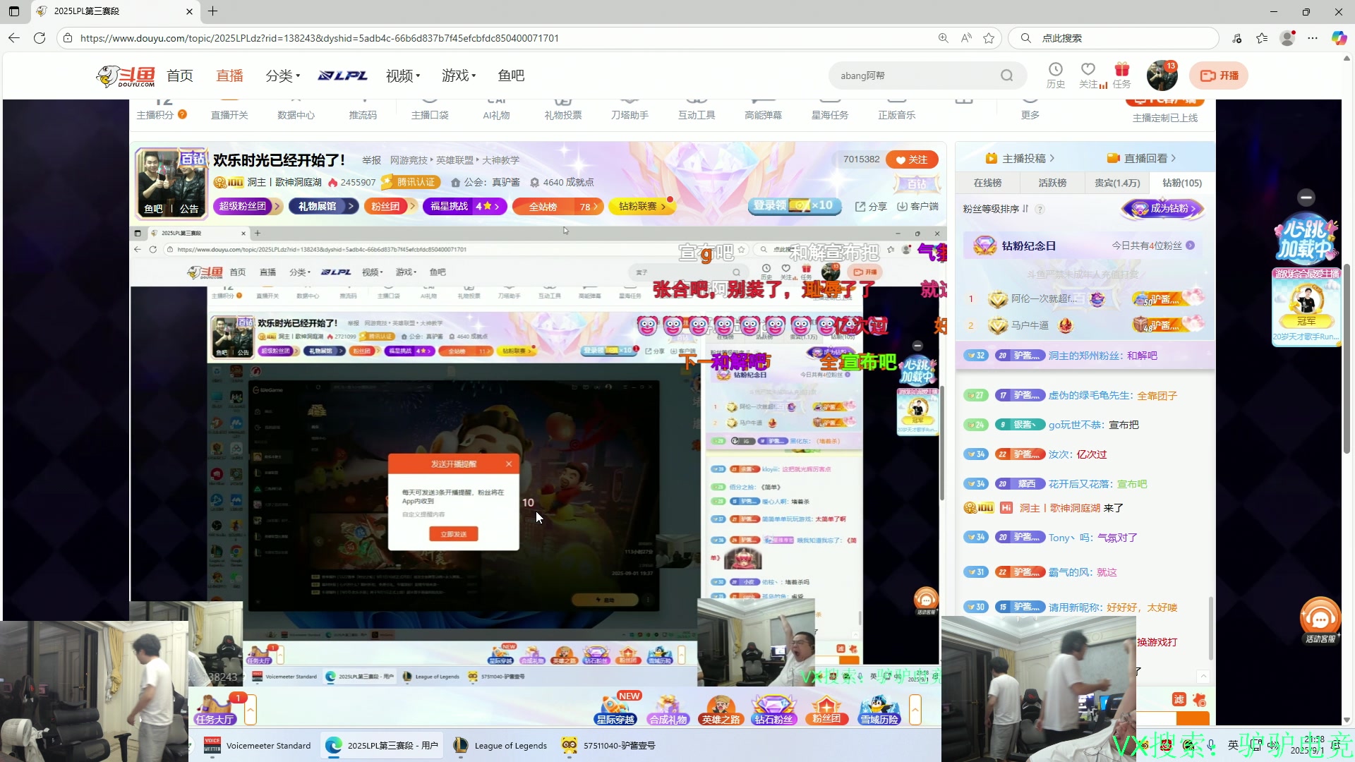The width and height of the screenshot is (1355, 762).
Task: Open the 任务 gift box icon
Action: [1122, 75]
